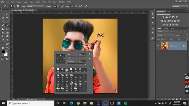This screenshot has height=106, width=189.
Task: Add a Brightness/Contrast adjustment
Action: tap(163, 17)
